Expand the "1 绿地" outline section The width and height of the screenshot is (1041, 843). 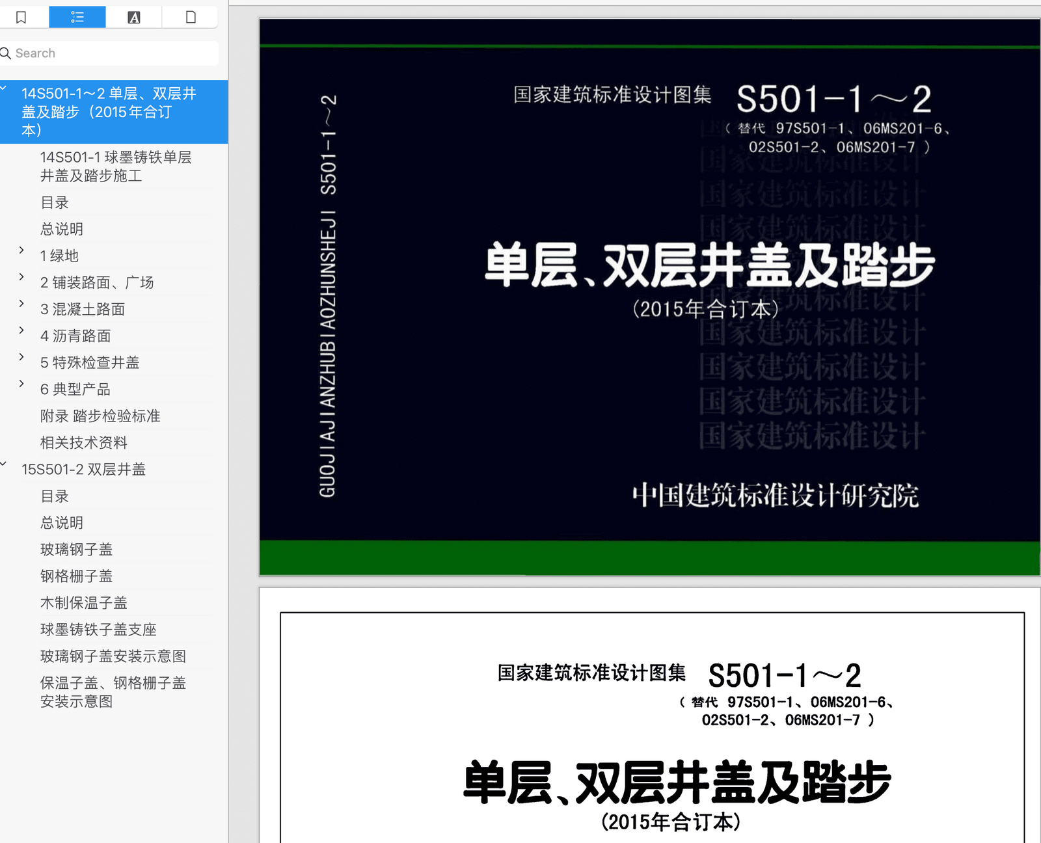[21, 250]
